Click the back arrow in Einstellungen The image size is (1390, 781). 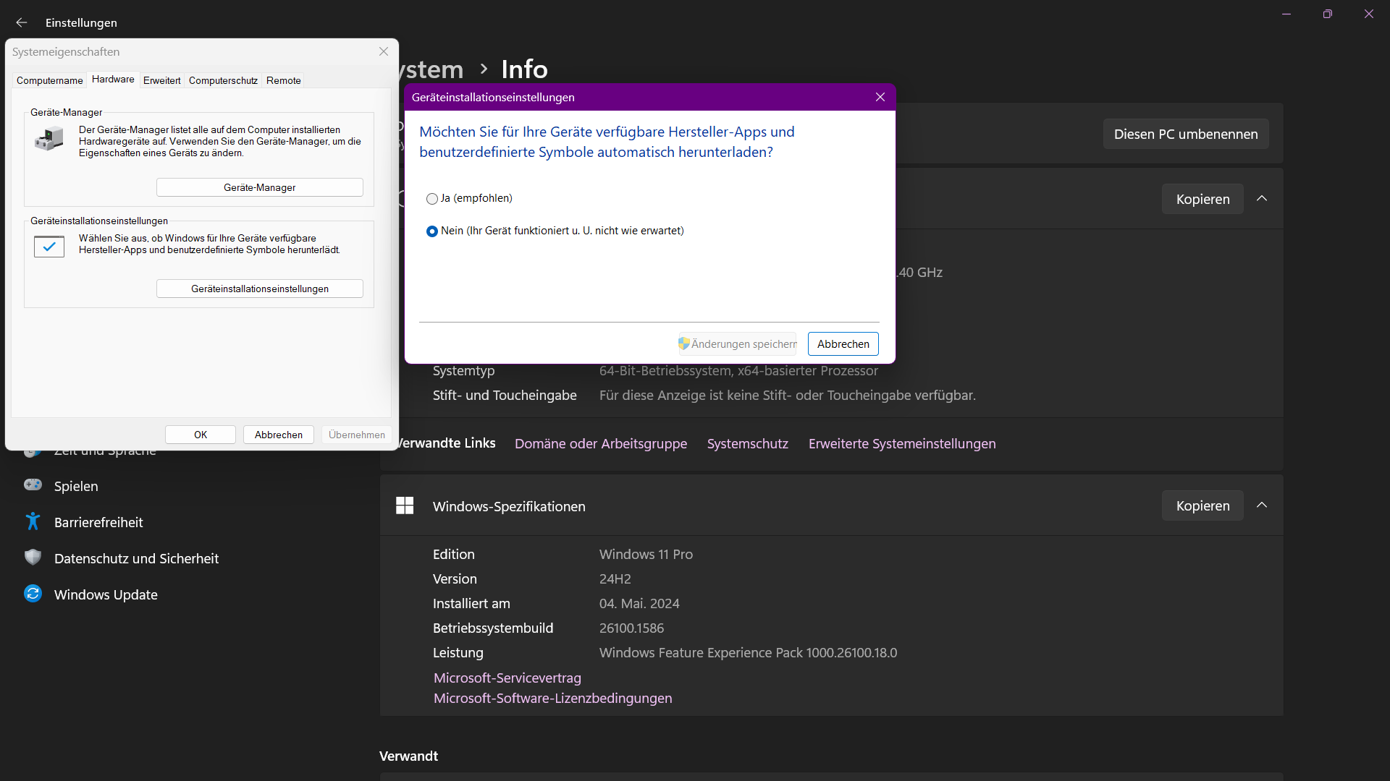coord(22,22)
